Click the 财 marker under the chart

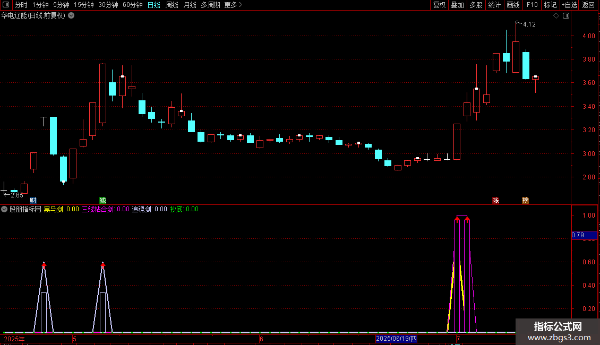pyautogui.click(x=33, y=201)
